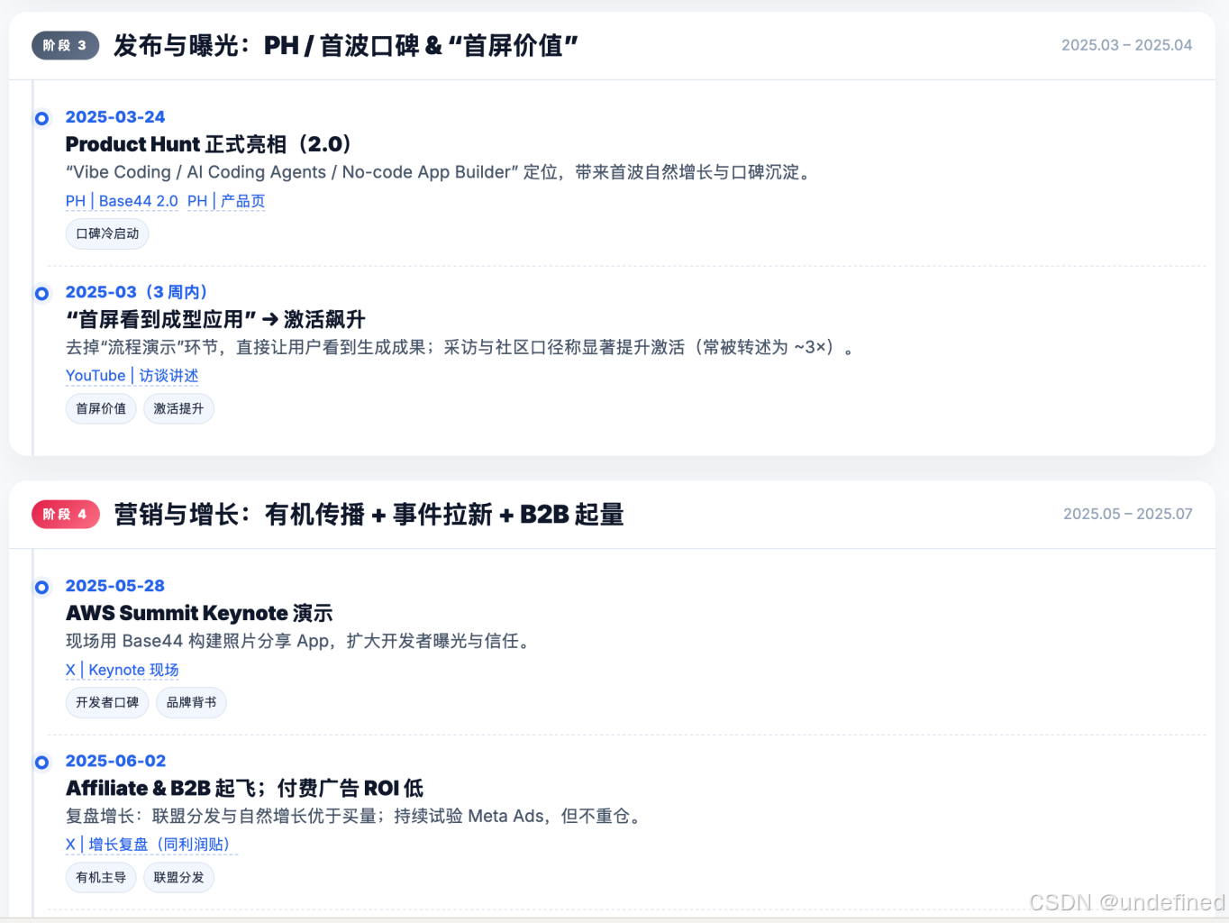The width and height of the screenshot is (1229, 923).
Task: Click the timeline dot for 2025-03（3 周内）
Action: click(41, 293)
